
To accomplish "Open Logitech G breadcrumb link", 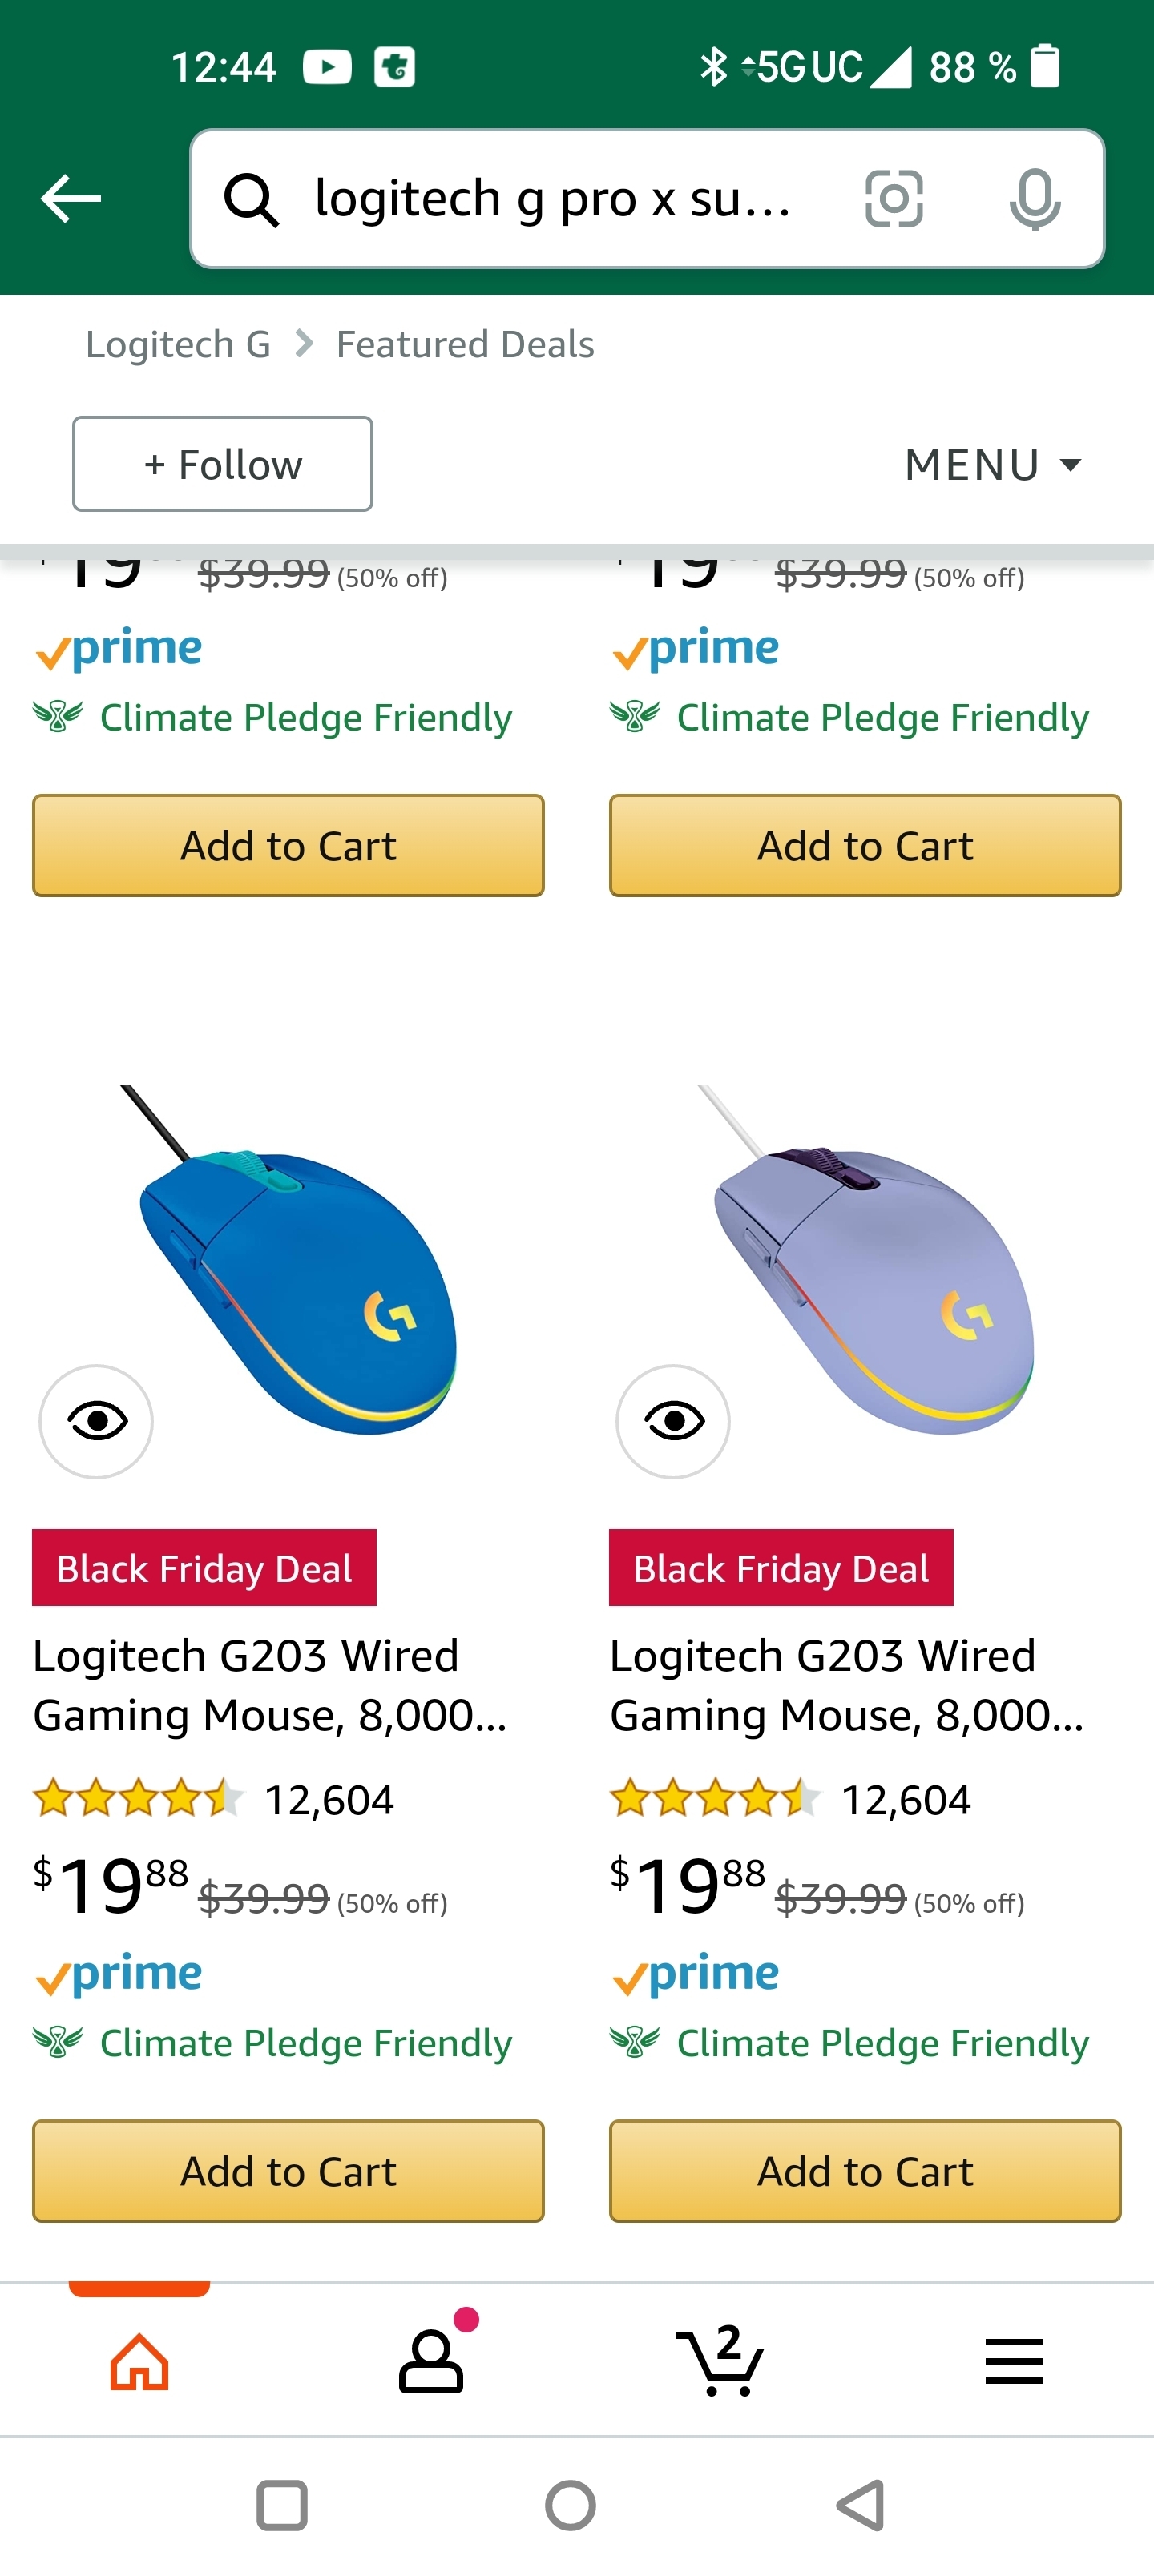I will [x=178, y=344].
